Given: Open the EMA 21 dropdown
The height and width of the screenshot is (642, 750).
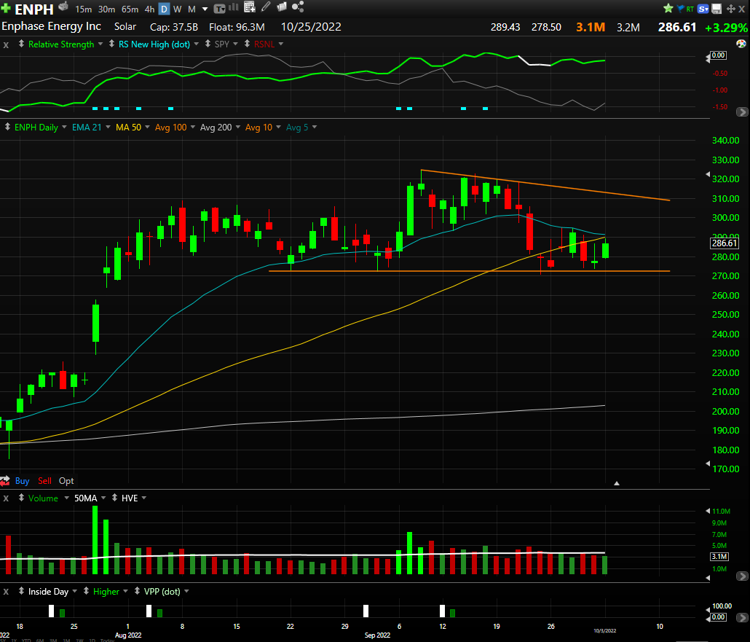Looking at the screenshot, I should click(x=108, y=128).
